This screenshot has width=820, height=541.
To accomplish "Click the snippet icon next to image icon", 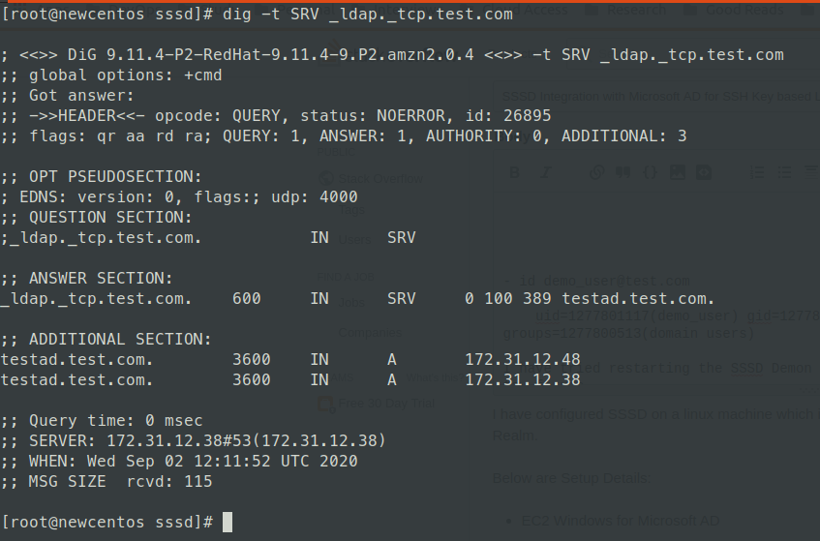I will click(x=704, y=172).
